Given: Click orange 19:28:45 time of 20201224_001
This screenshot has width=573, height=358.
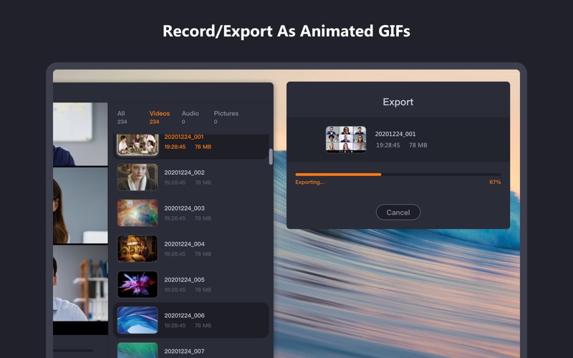Looking at the screenshot, I should coord(175,147).
